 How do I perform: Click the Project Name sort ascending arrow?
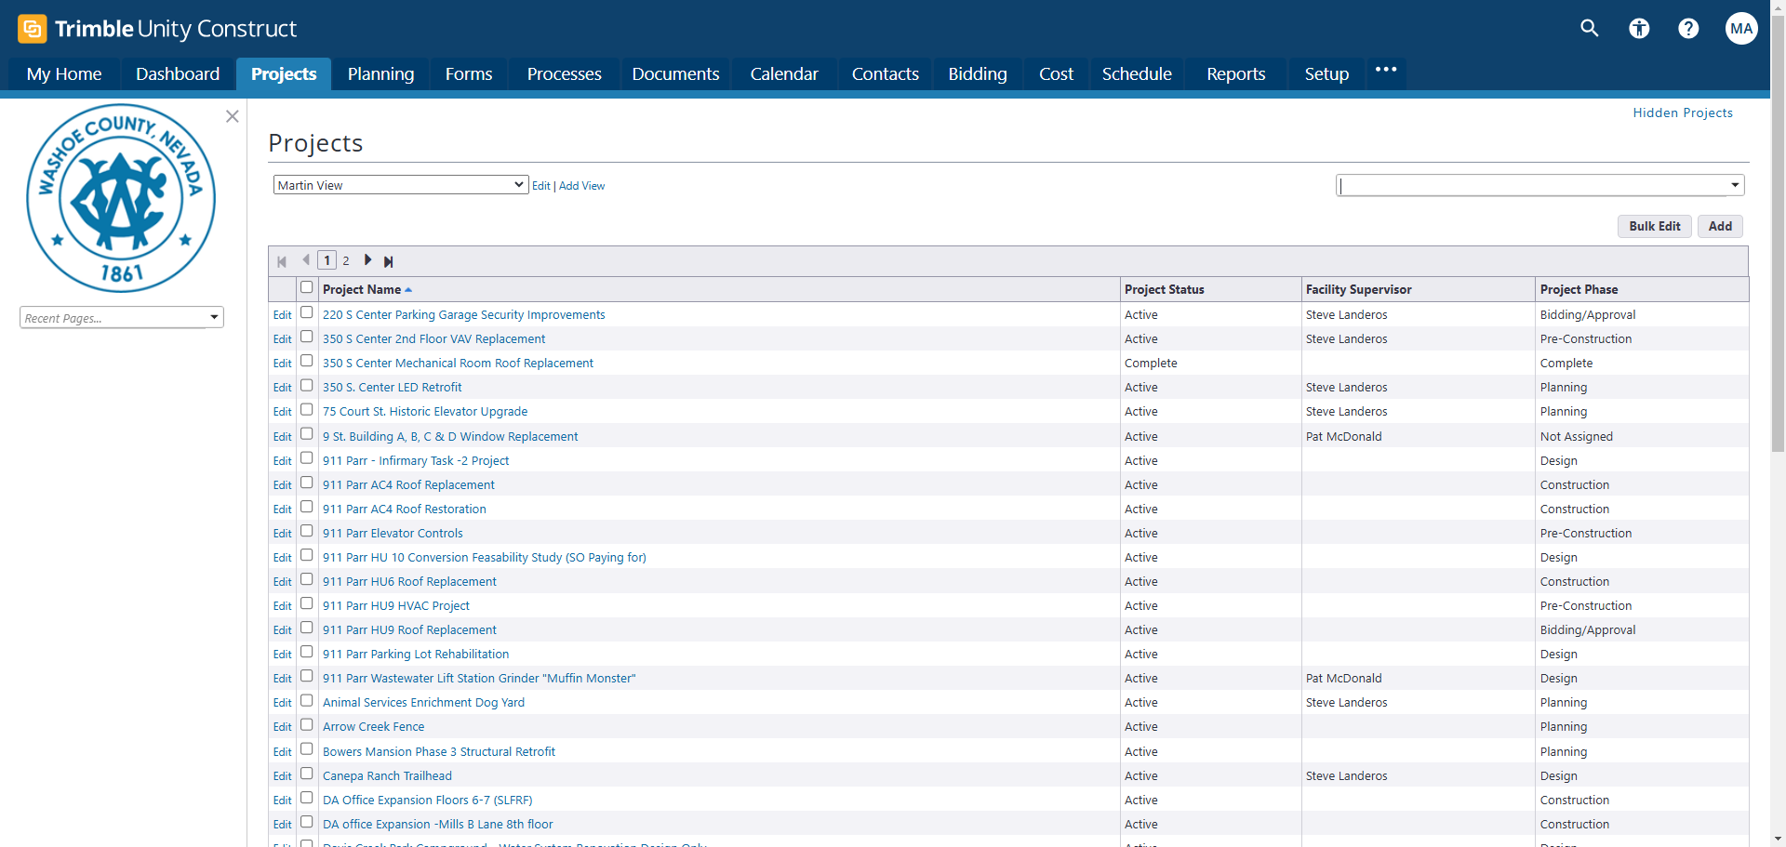tap(408, 290)
